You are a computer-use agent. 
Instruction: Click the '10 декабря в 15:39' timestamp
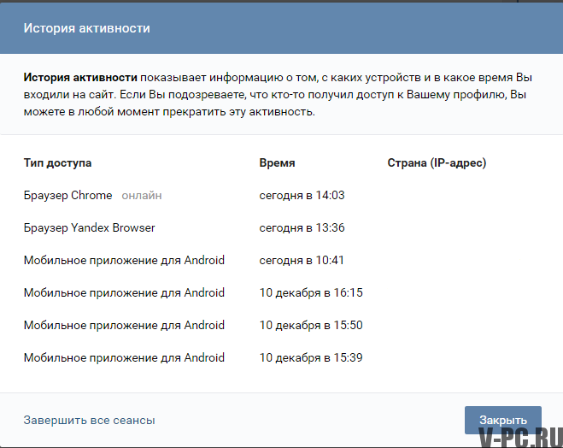pos(311,357)
